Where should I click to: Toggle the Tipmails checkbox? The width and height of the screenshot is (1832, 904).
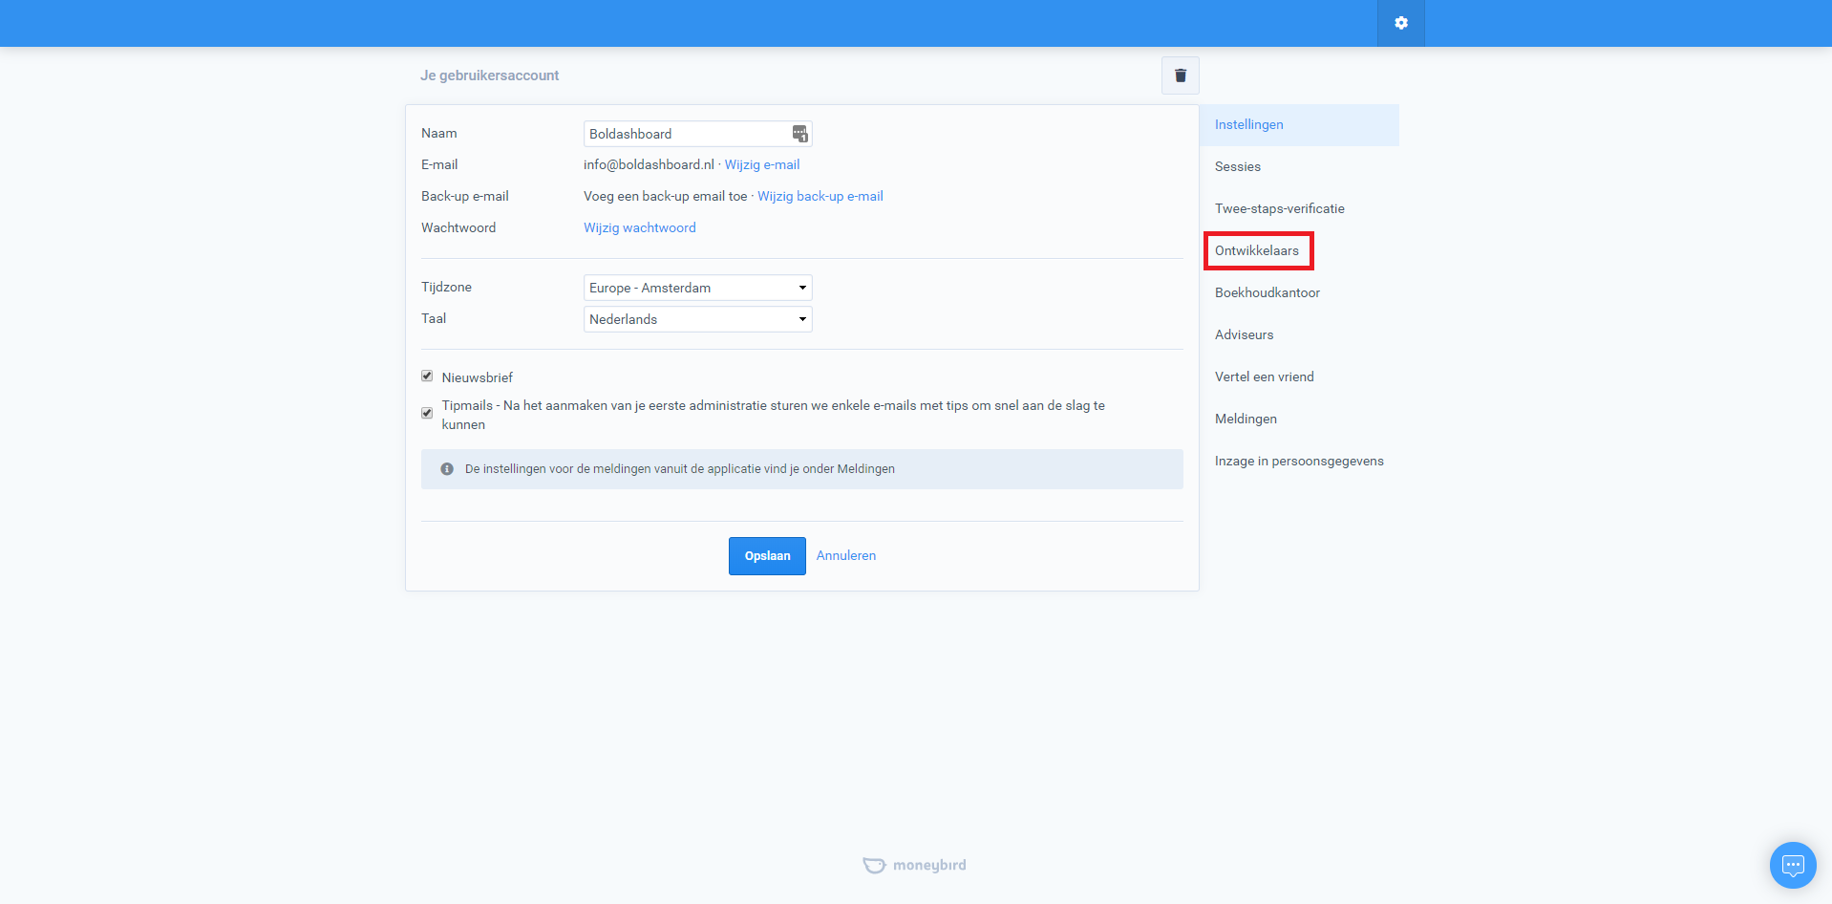427,413
